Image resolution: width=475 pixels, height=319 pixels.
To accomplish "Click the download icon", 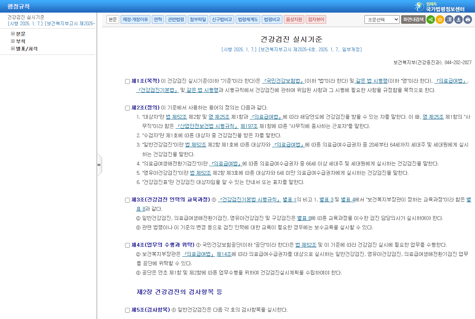I will pos(458,20).
